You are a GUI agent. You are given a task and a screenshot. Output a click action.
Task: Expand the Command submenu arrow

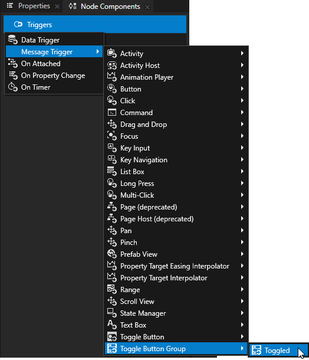pyautogui.click(x=242, y=113)
